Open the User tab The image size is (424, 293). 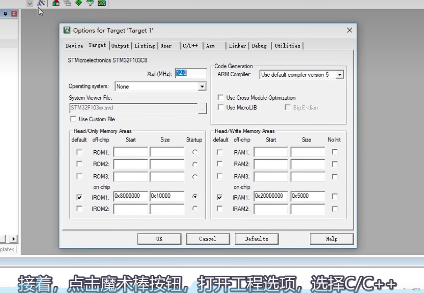click(166, 46)
